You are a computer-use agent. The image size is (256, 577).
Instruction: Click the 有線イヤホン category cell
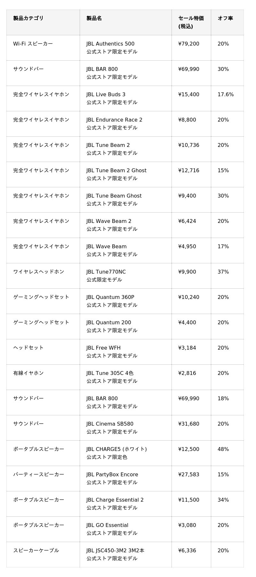(x=28, y=373)
